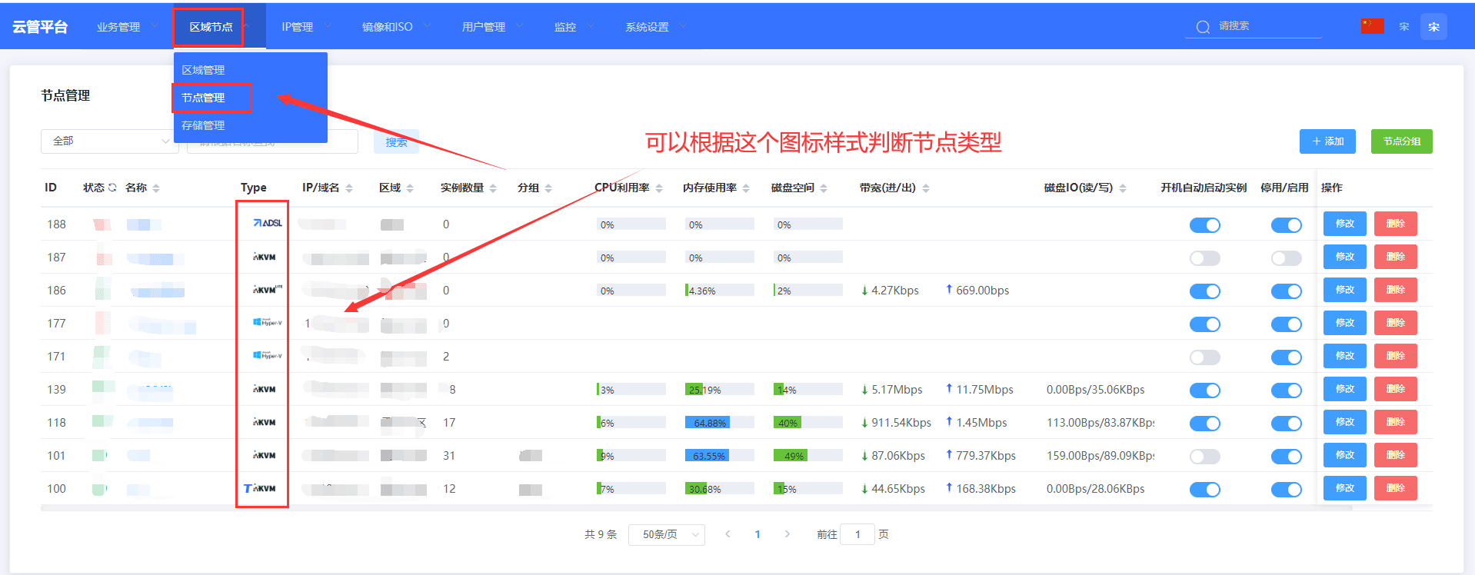Click 删除 for node 187
Viewport: 1475px width, 575px height.
[1395, 257]
